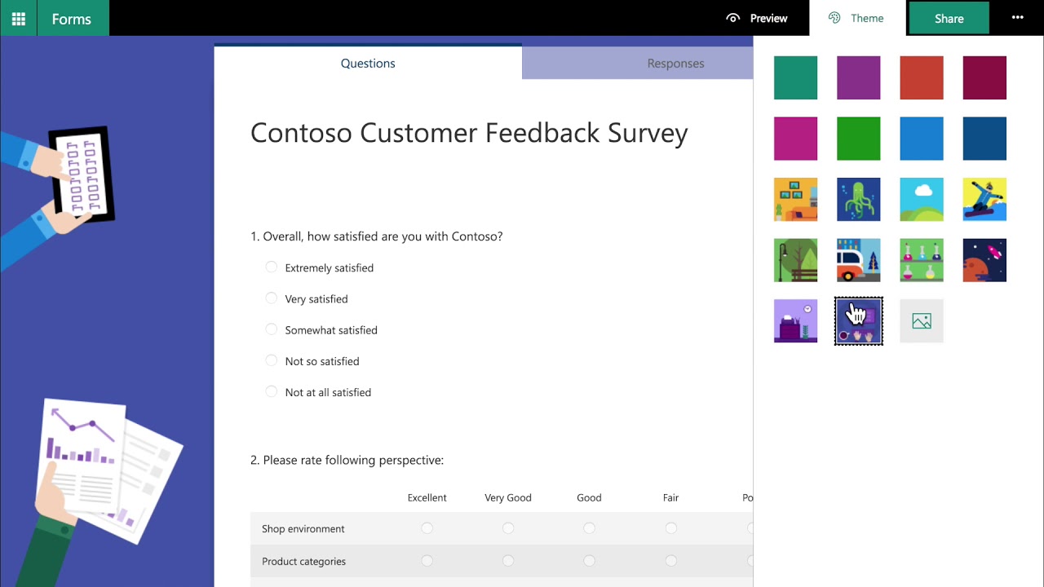Apply the camper van theme
The image size is (1044, 587).
(x=858, y=260)
